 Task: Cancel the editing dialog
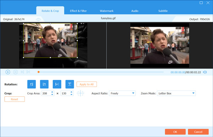click(x=198, y=132)
